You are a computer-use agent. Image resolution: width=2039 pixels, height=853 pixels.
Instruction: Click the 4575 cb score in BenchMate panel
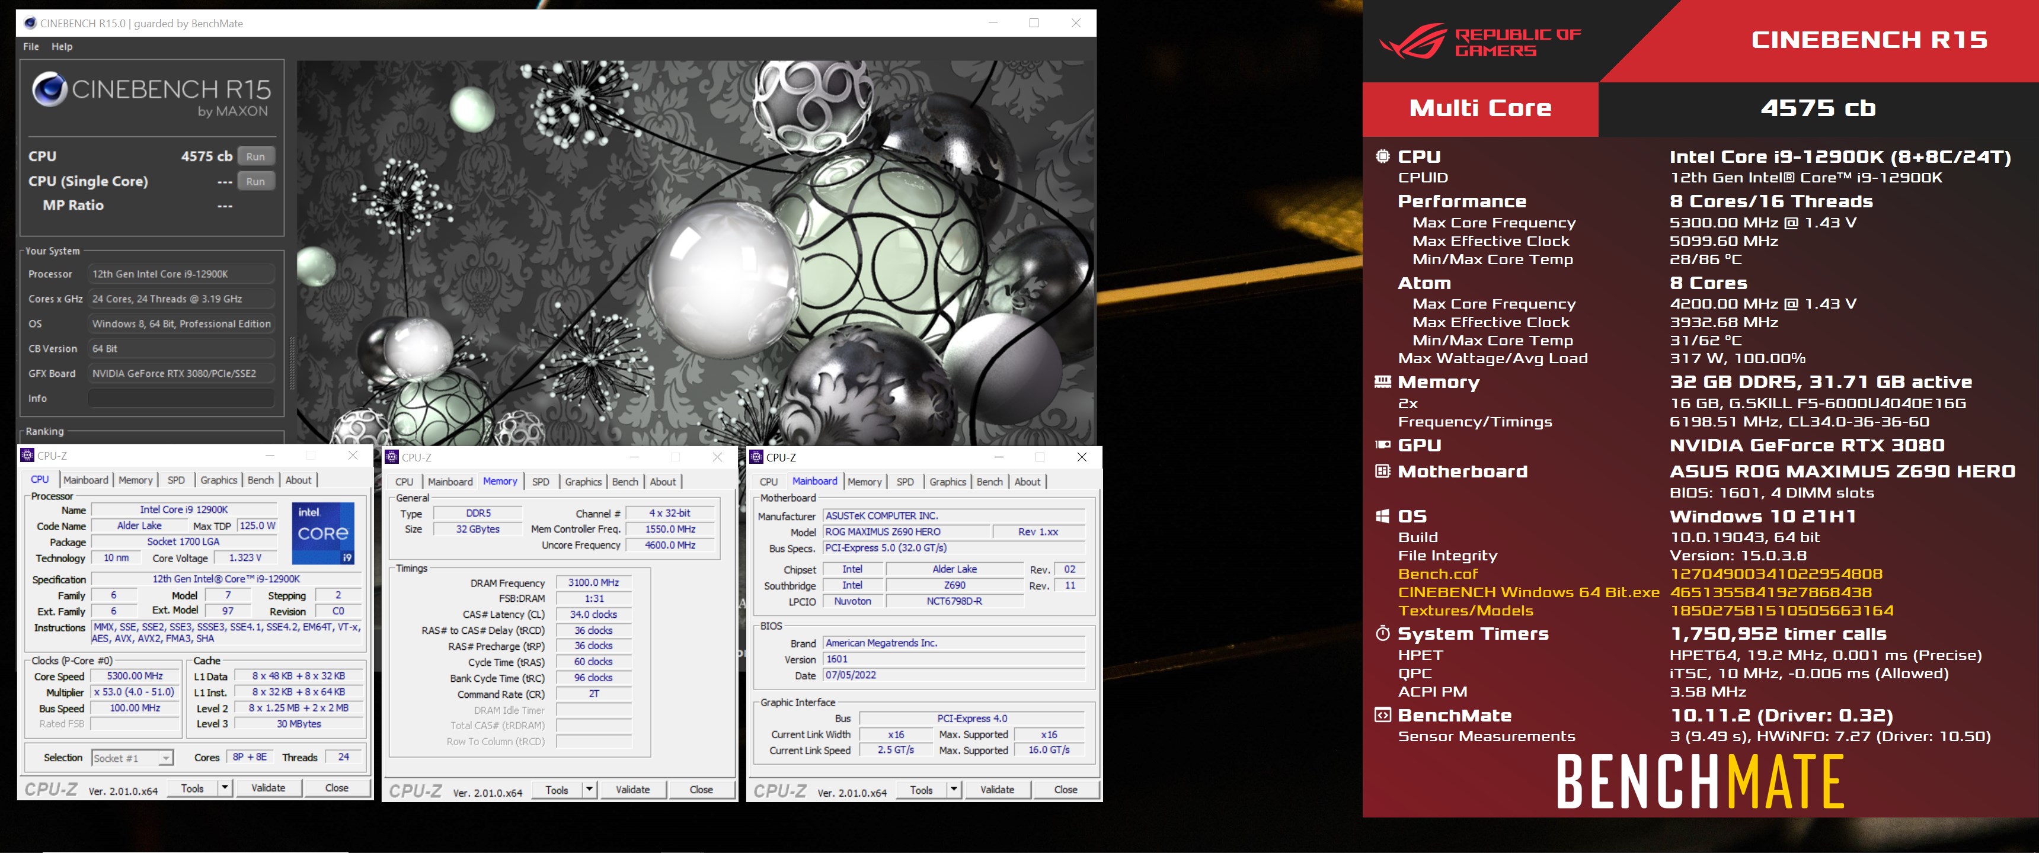point(1818,108)
